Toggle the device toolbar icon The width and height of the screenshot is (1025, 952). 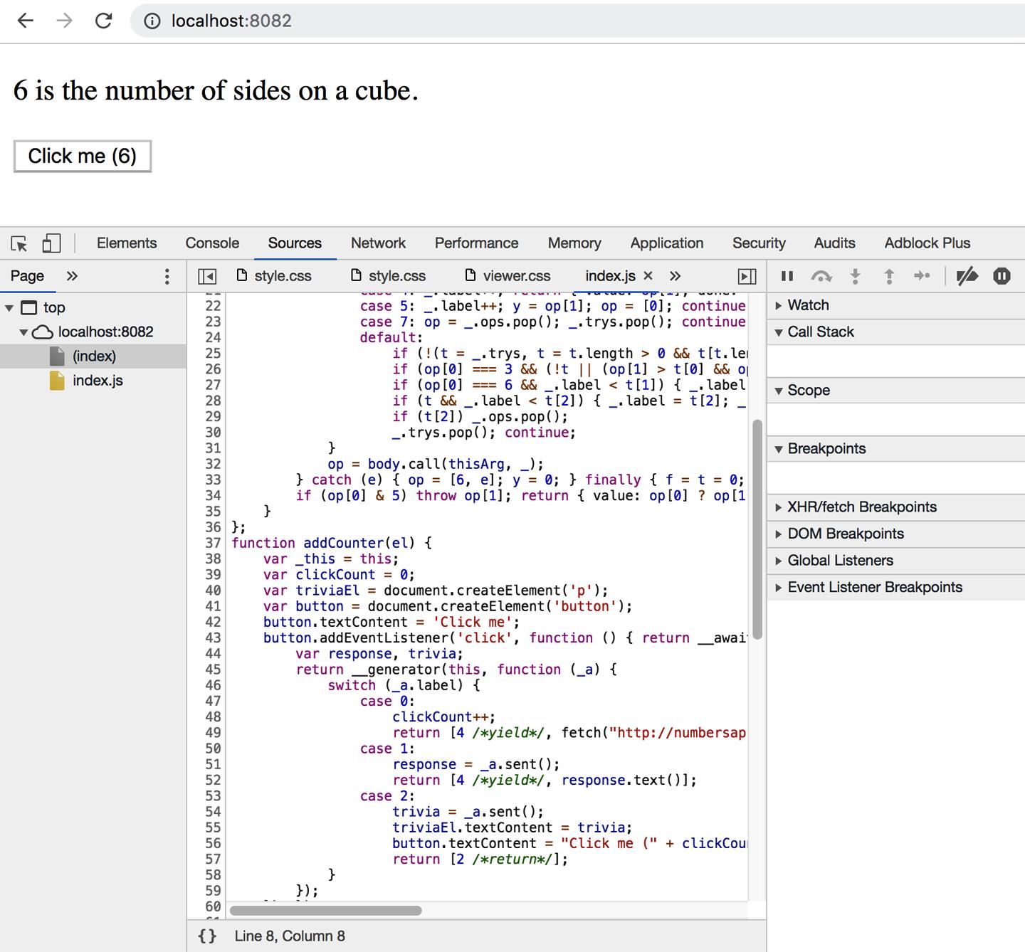51,243
